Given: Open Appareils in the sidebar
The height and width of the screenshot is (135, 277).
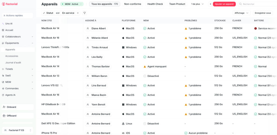Looking at the screenshot, I should (18, 49).
